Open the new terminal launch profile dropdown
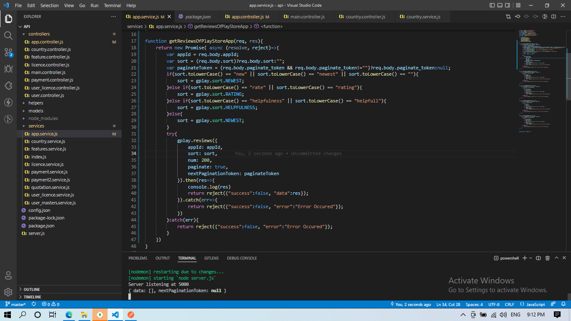571x321 pixels. pos(531,258)
